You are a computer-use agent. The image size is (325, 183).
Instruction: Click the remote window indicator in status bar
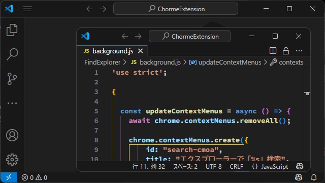9,177
